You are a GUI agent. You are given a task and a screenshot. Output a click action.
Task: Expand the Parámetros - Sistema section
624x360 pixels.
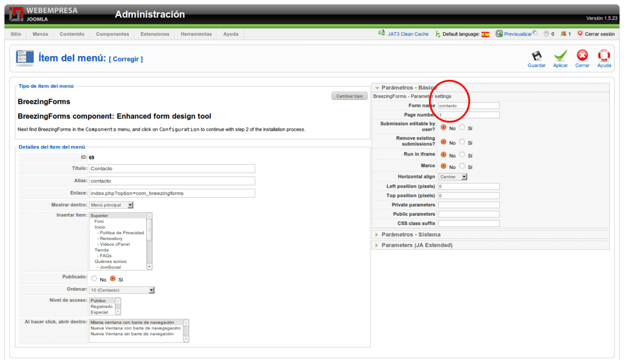(490, 234)
